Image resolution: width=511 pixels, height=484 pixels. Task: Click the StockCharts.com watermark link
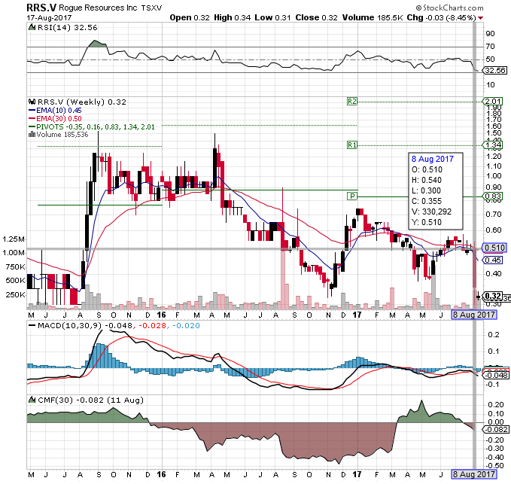(x=450, y=8)
